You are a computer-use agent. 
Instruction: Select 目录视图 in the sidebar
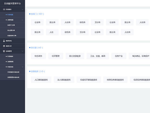click(10, 15)
